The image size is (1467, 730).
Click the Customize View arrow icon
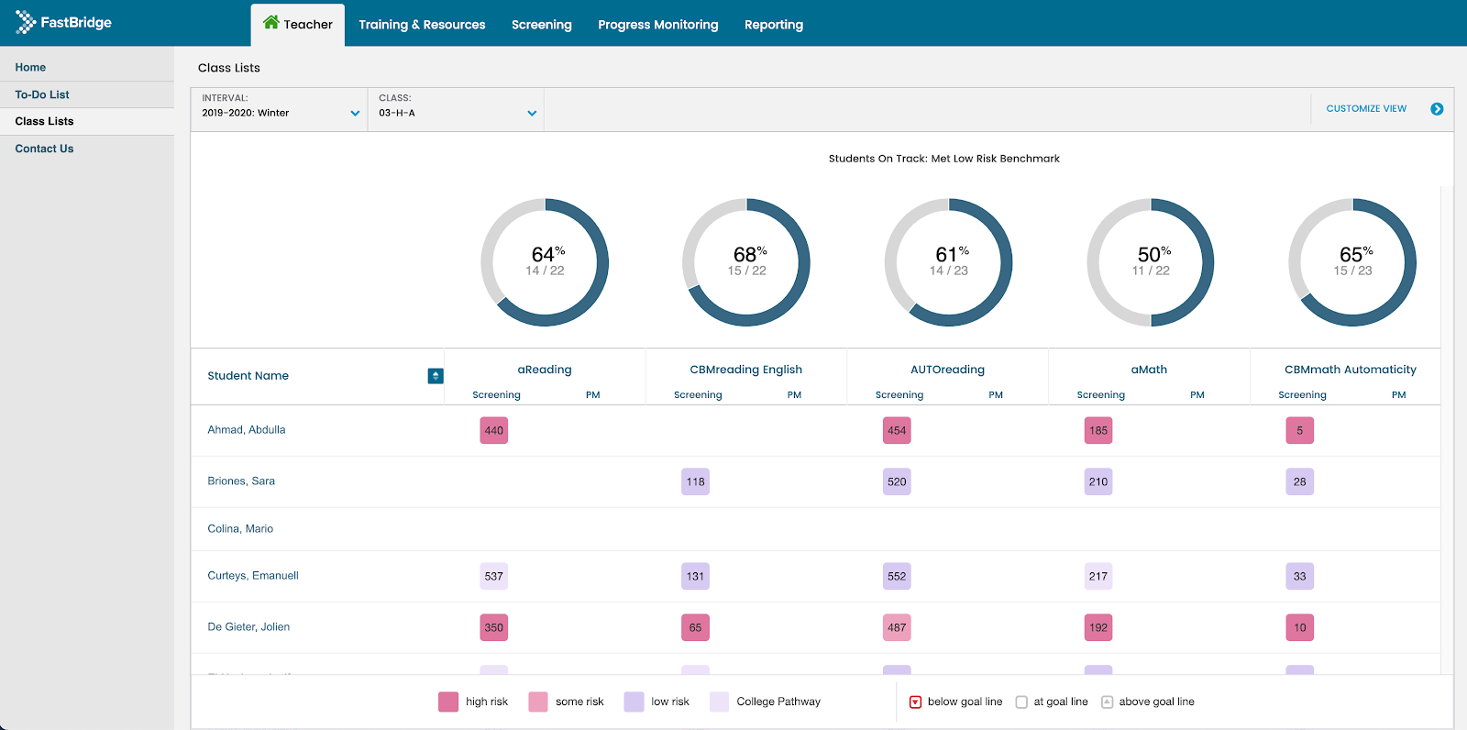click(x=1437, y=109)
